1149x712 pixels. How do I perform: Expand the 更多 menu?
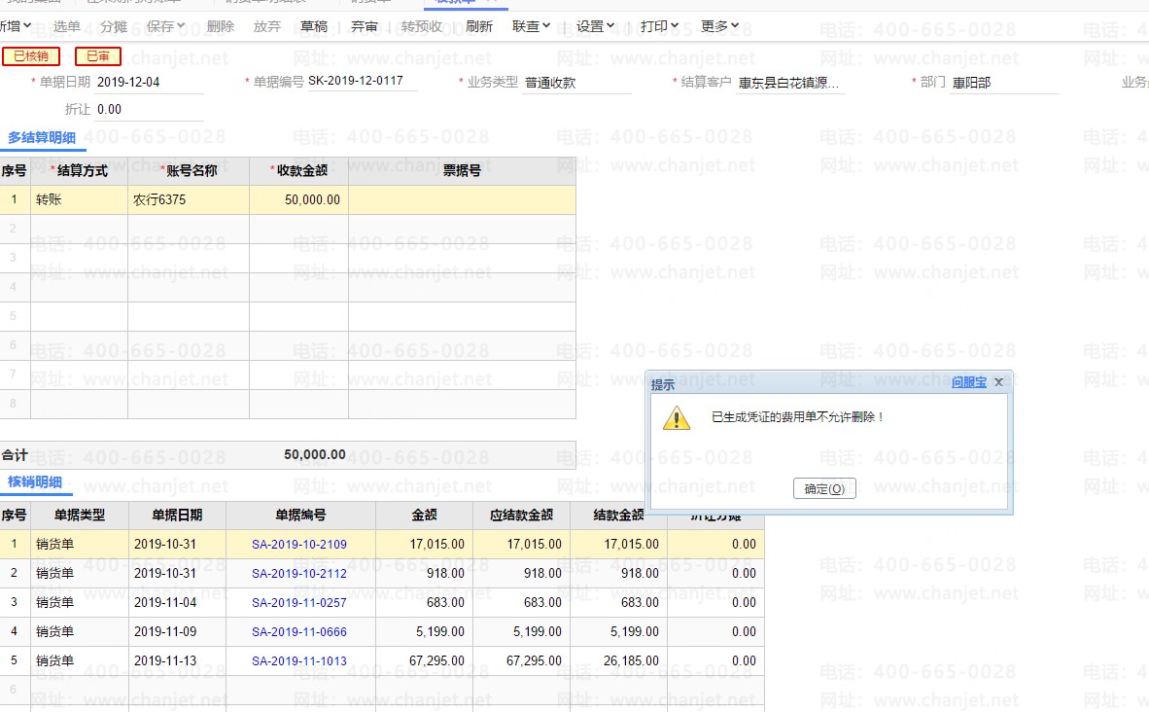click(719, 26)
